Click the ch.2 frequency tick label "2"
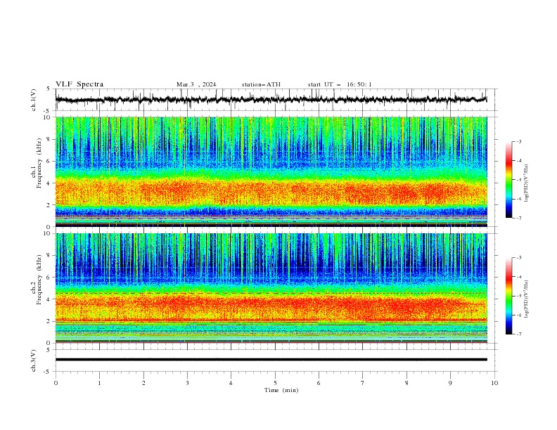 click(50, 321)
